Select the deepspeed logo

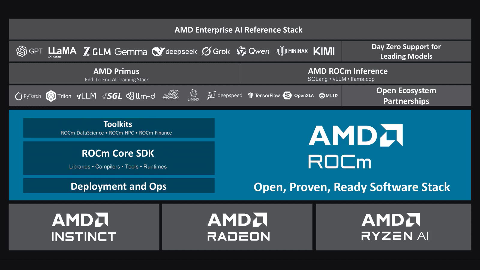click(x=224, y=95)
